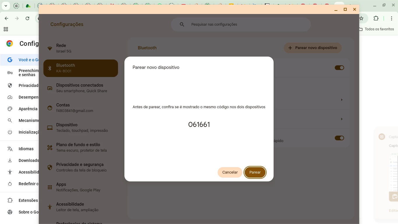Click the Bluetooth section heading
Viewport: 398px width, 224px height.
pos(147,48)
